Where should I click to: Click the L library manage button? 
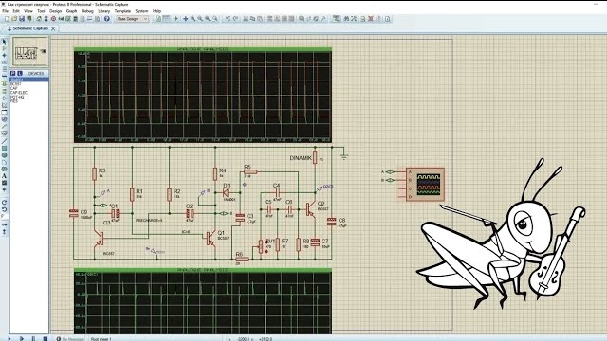[x=19, y=73]
